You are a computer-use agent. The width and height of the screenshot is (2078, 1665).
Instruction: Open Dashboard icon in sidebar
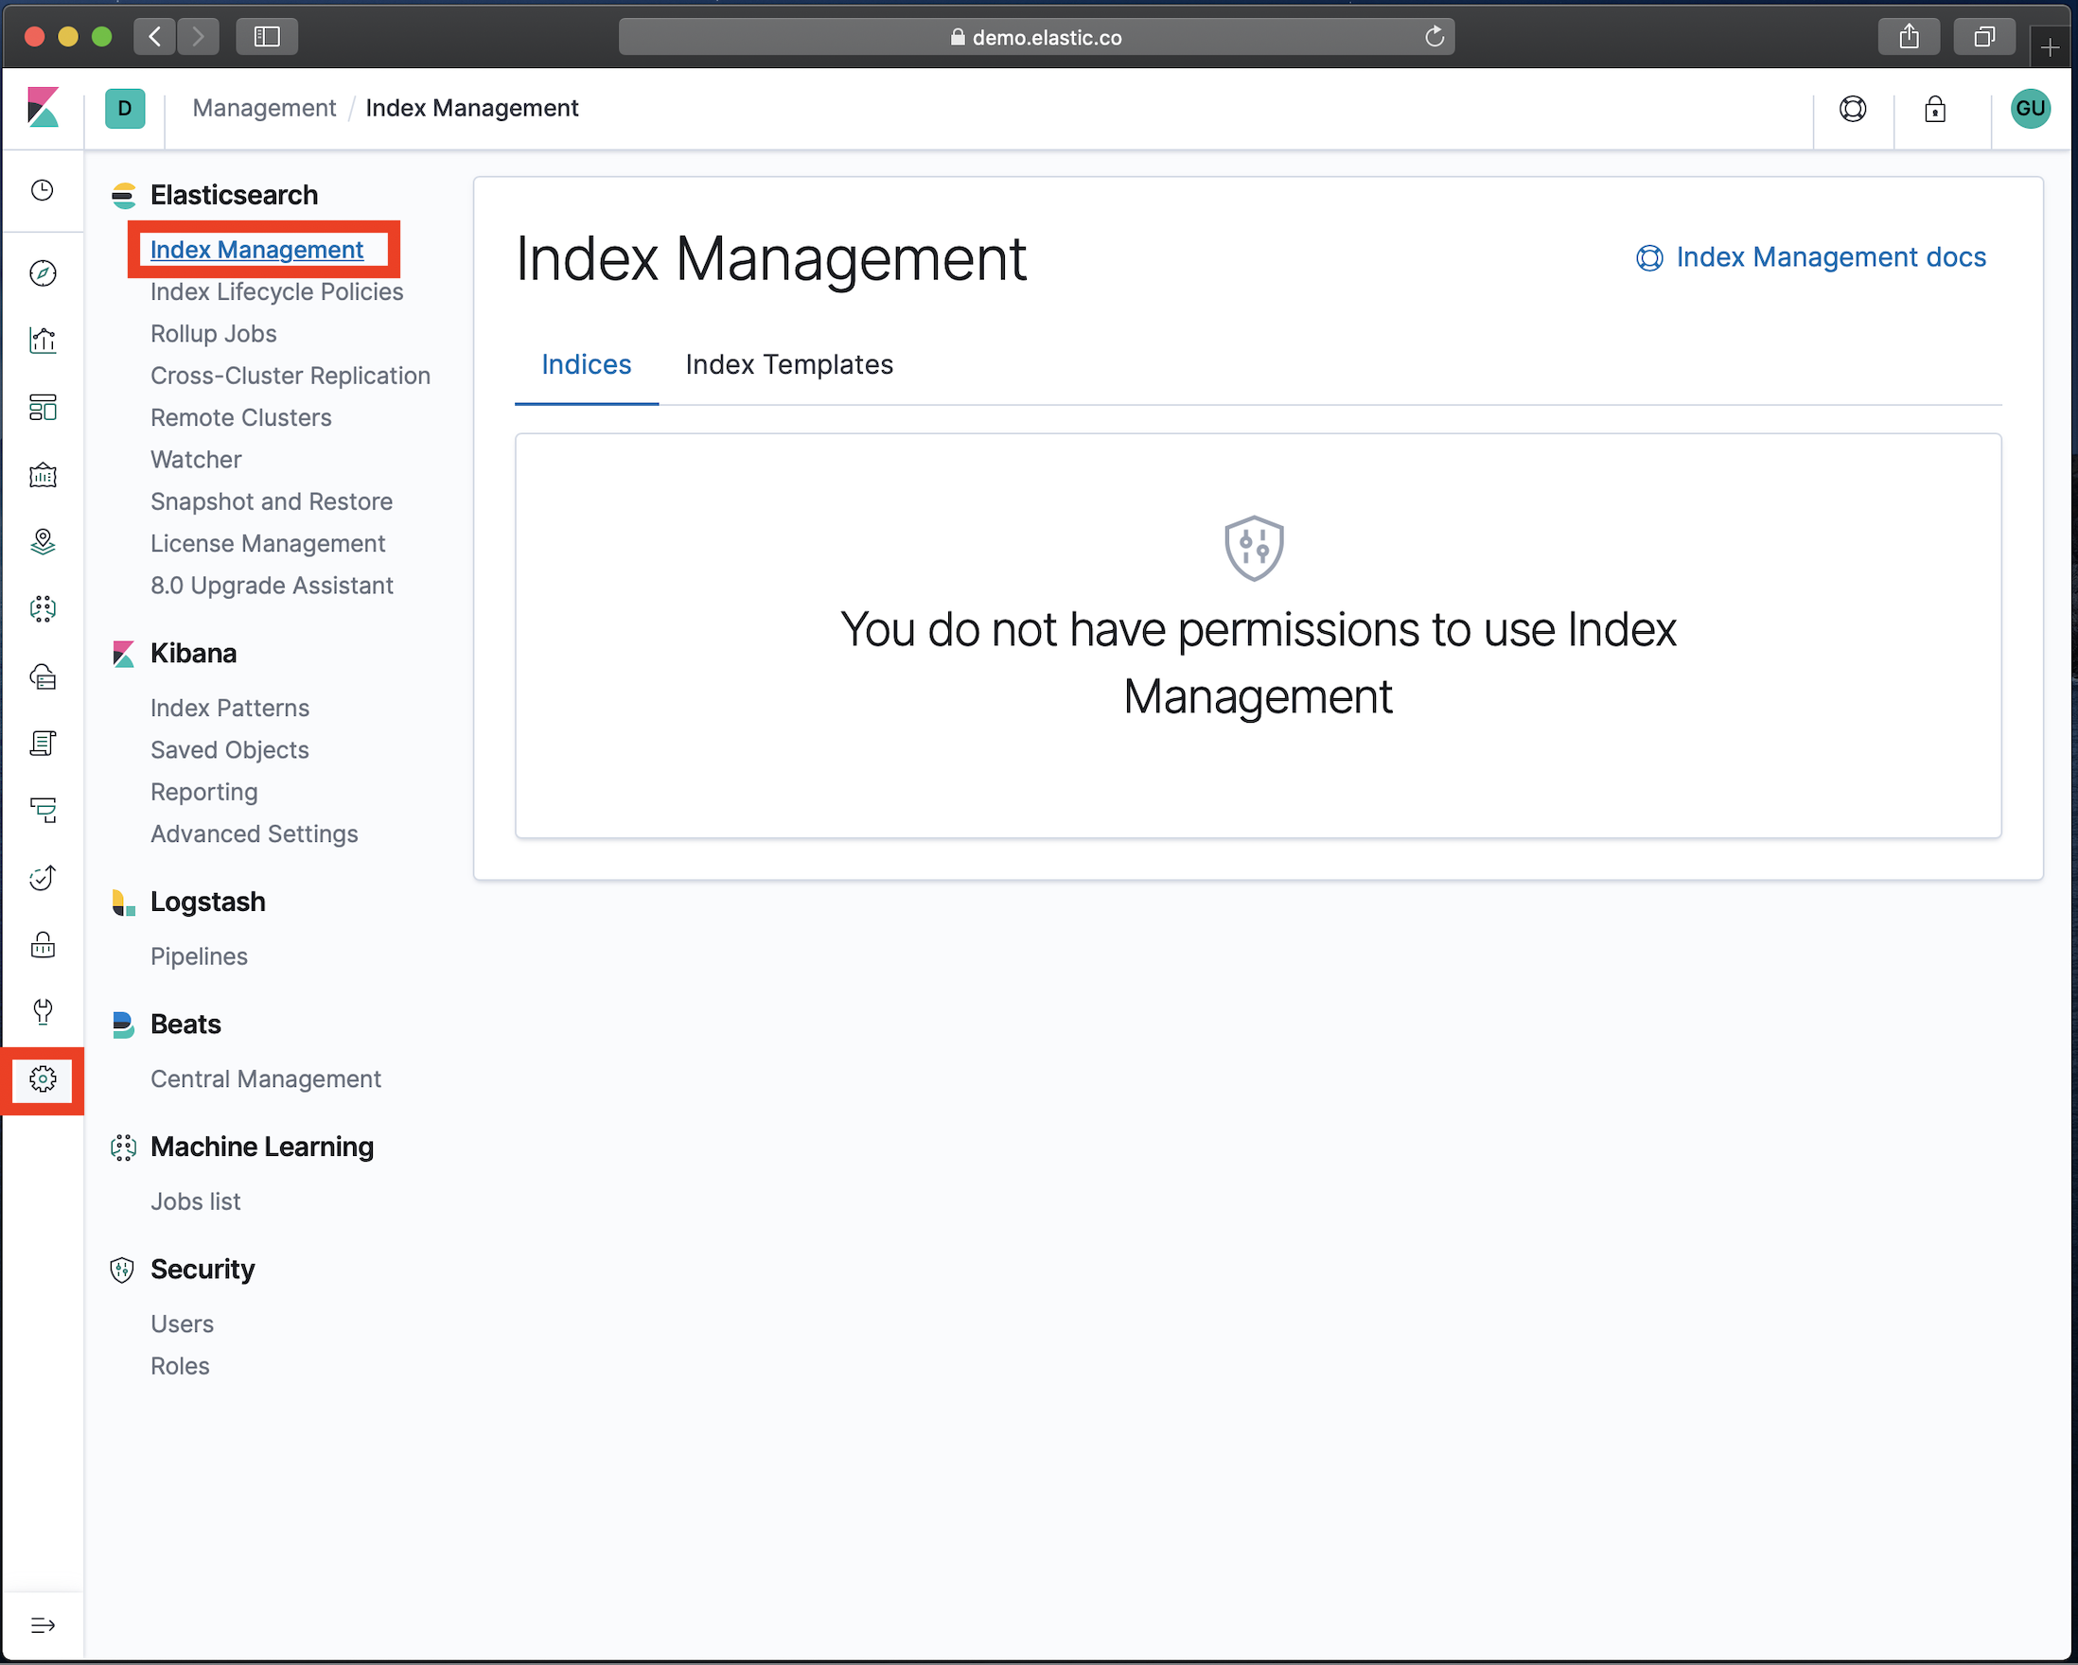click(43, 408)
